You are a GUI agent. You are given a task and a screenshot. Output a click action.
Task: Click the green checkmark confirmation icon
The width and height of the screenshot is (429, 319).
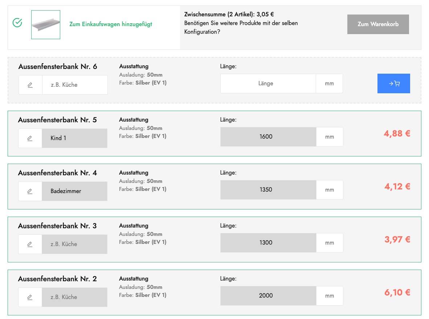17,23
